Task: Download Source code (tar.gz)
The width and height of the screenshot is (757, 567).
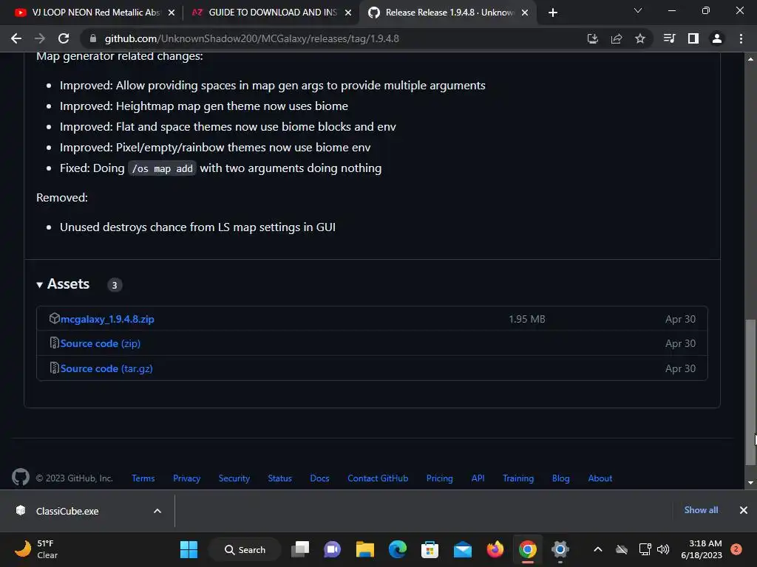Action: coord(106,368)
